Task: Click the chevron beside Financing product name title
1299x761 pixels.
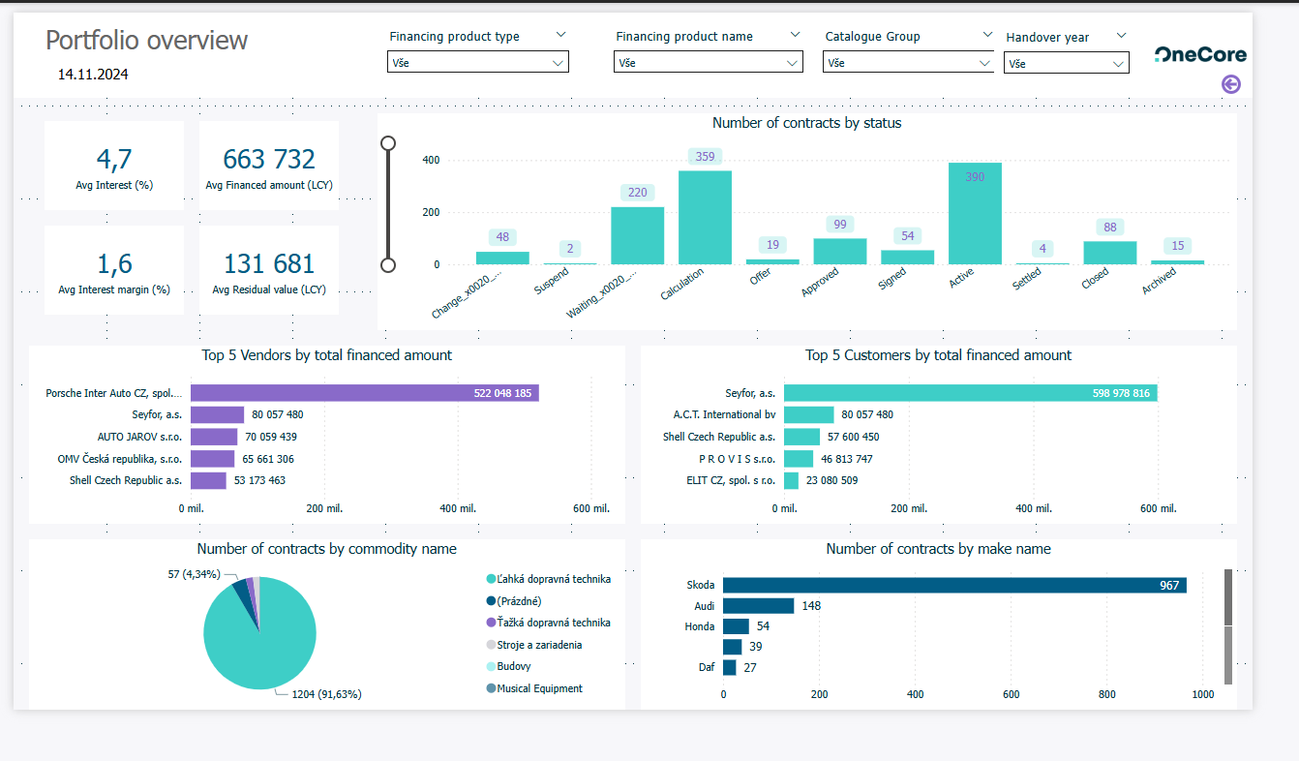Action: tap(795, 35)
